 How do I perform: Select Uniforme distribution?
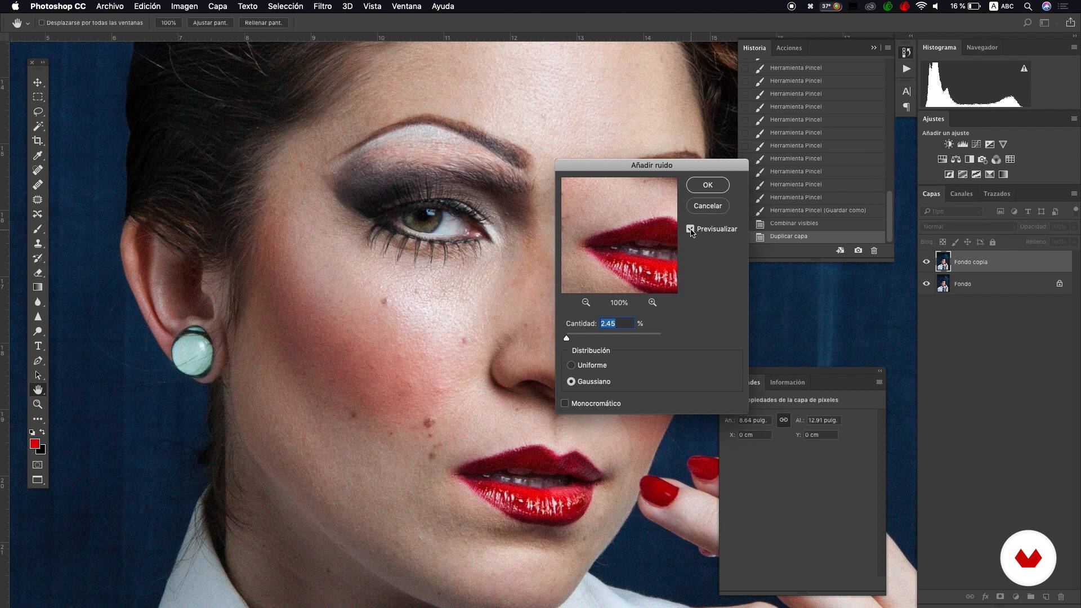tap(571, 365)
